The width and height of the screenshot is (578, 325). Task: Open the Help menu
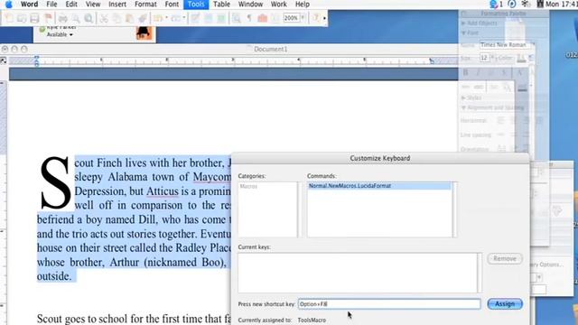tap(303, 5)
